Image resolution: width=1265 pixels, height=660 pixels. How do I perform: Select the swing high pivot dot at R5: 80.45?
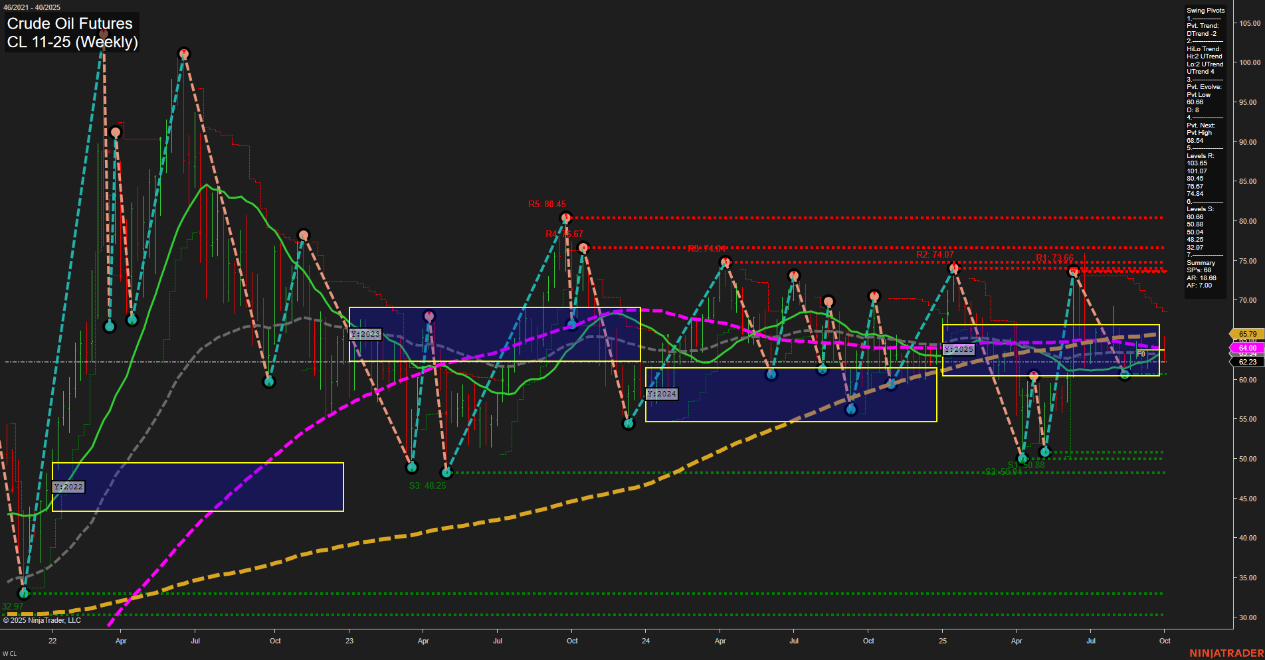(x=567, y=216)
